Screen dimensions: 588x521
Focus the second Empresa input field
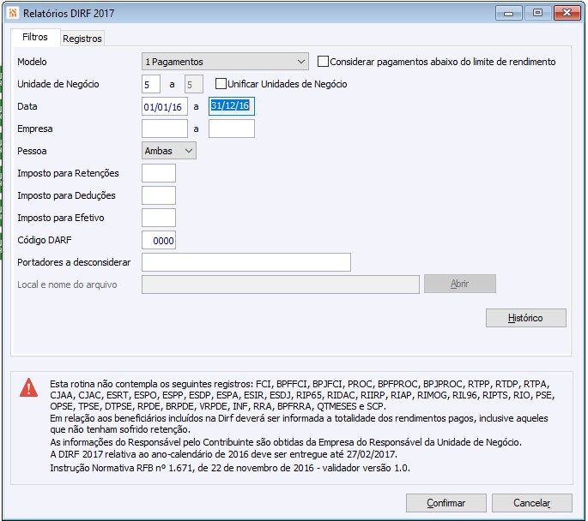click(232, 129)
